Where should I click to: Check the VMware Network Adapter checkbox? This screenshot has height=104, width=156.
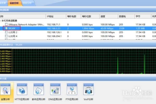(6, 24)
